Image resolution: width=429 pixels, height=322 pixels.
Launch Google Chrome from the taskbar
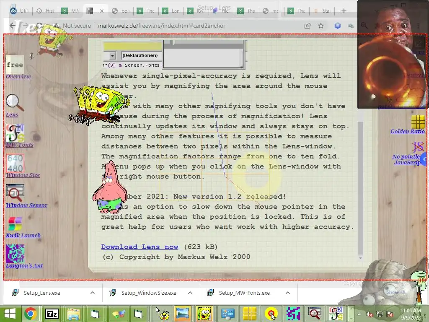coord(30,314)
